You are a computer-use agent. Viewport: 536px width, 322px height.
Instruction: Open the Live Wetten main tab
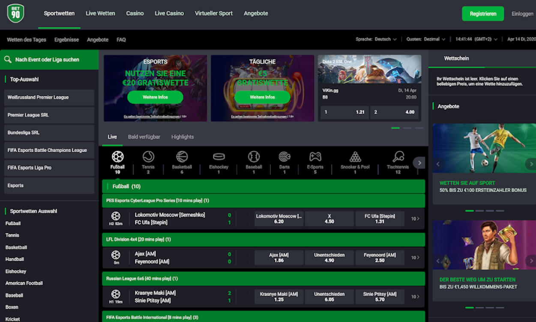(100, 13)
